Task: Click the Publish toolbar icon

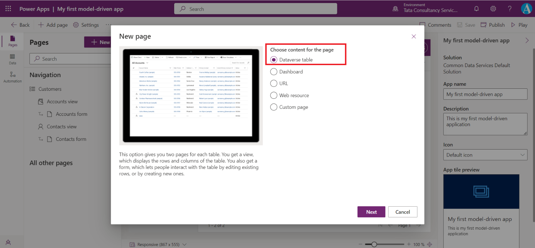Action: coord(484,25)
